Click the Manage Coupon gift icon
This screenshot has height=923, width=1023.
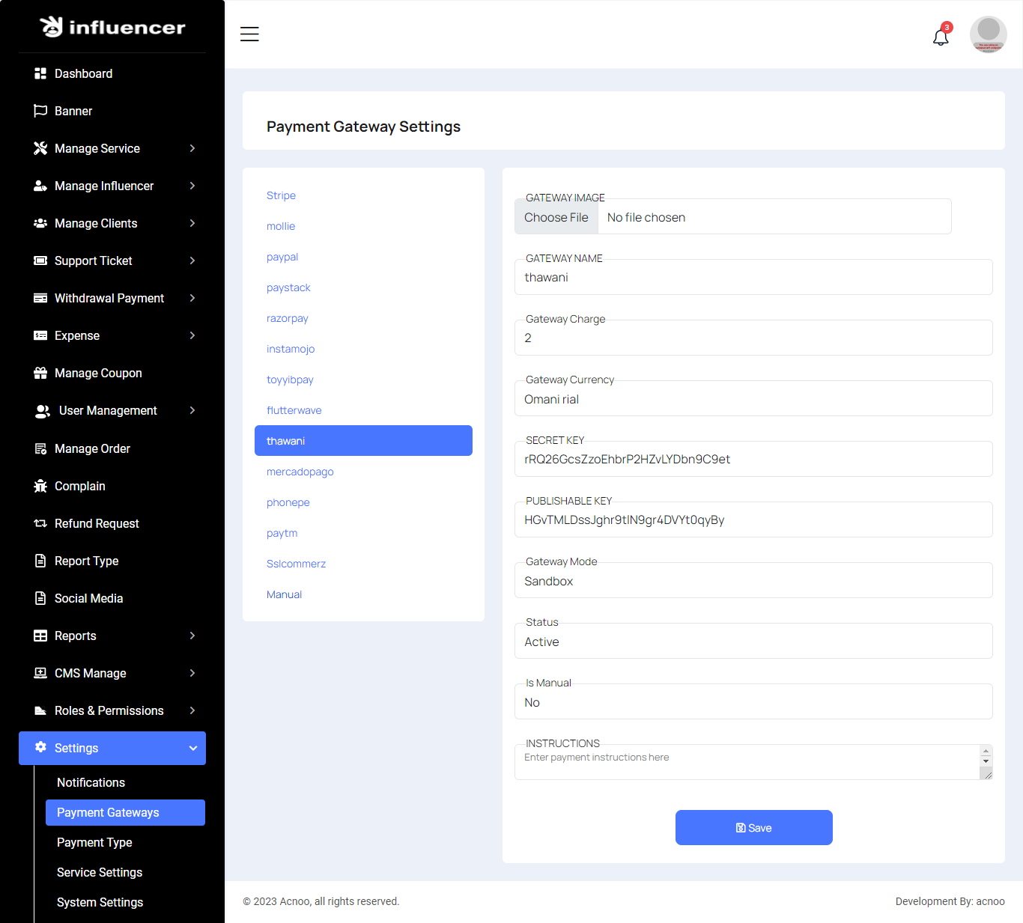click(40, 373)
